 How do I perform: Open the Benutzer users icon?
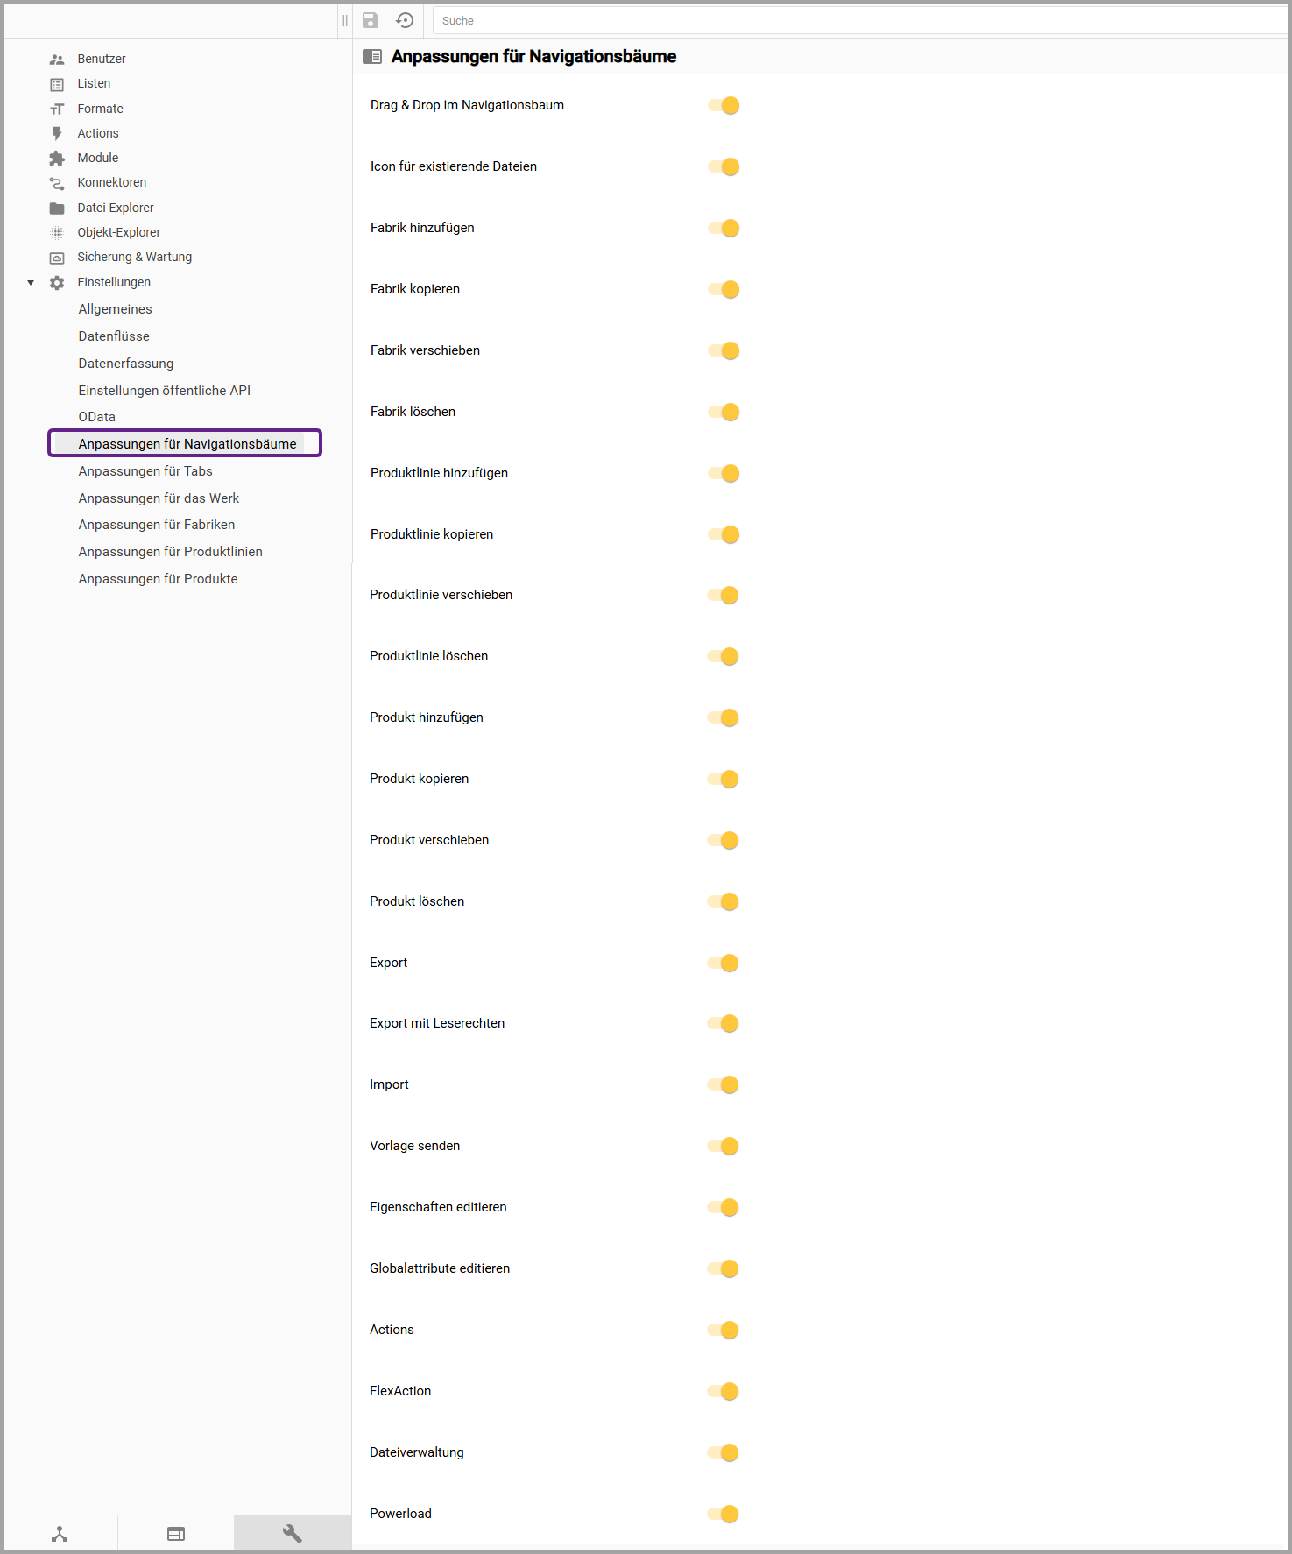57,60
